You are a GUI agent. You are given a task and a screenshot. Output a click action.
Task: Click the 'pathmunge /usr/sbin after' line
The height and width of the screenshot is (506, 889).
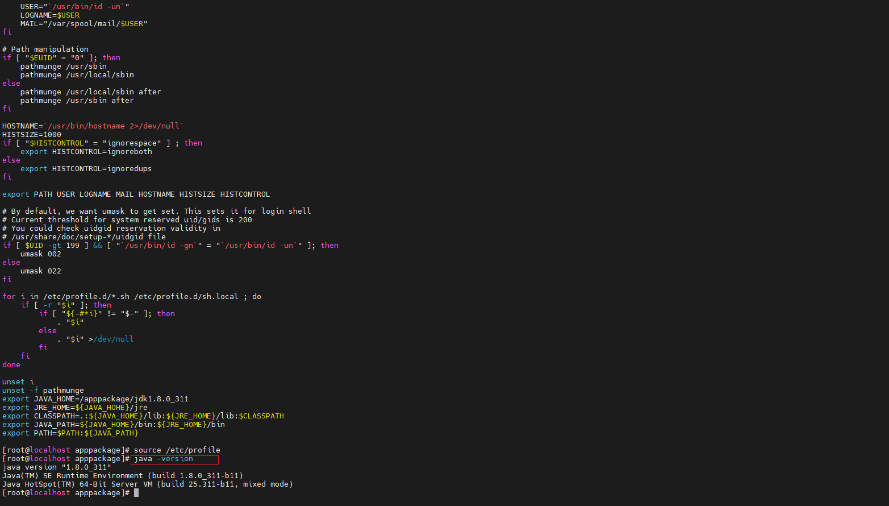[77, 101]
